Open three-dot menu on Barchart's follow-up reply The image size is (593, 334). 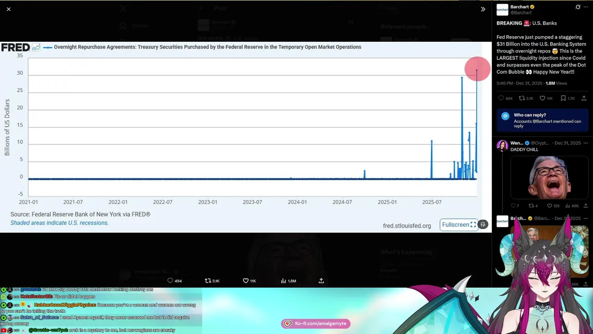pos(587,218)
